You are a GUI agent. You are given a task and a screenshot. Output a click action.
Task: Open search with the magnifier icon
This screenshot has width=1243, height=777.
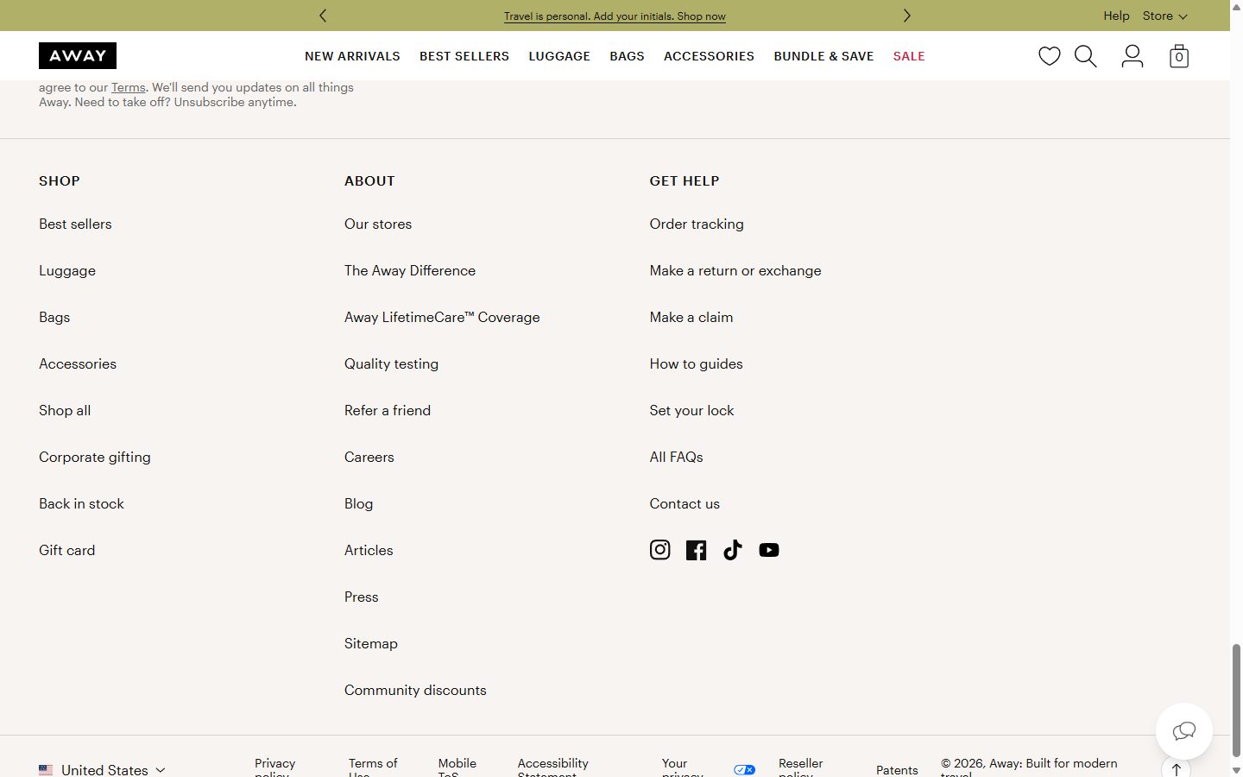(x=1085, y=56)
